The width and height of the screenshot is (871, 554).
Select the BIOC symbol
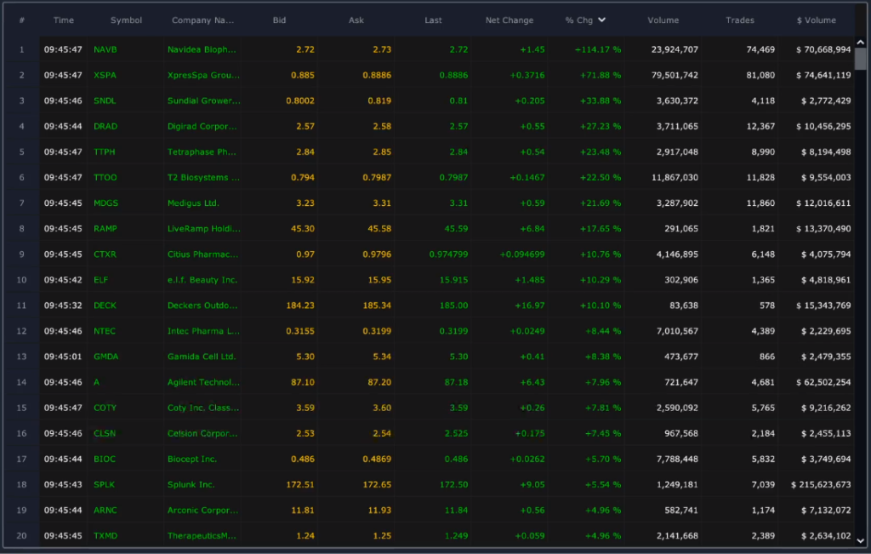tap(105, 459)
